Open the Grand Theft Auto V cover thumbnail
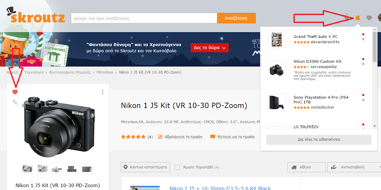This screenshot has height=190, width=381. click(276, 40)
